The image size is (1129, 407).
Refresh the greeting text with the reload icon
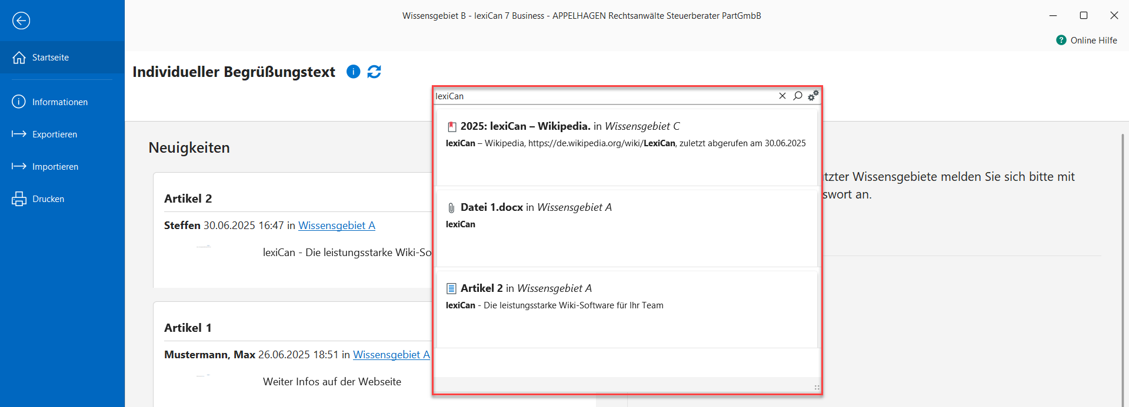point(374,72)
